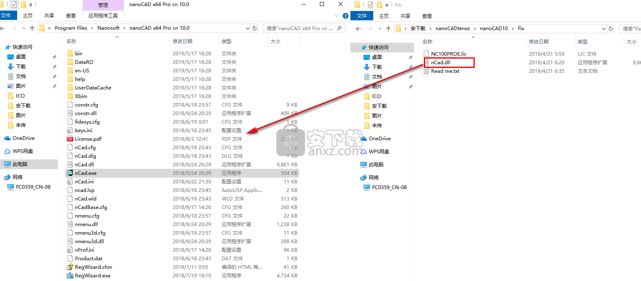Click the Read me.txt file icon
The height and width of the screenshot is (281, 641).
coord(426,71)
